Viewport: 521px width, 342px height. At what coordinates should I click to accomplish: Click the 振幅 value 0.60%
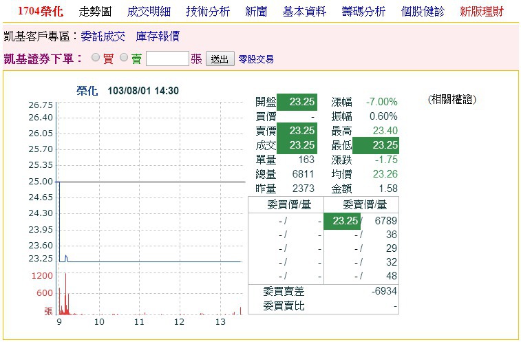pyautogui.click(x=383, y=116)
